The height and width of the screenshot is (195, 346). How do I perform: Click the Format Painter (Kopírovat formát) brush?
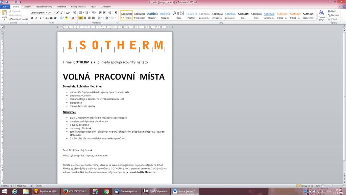point(18,19)
